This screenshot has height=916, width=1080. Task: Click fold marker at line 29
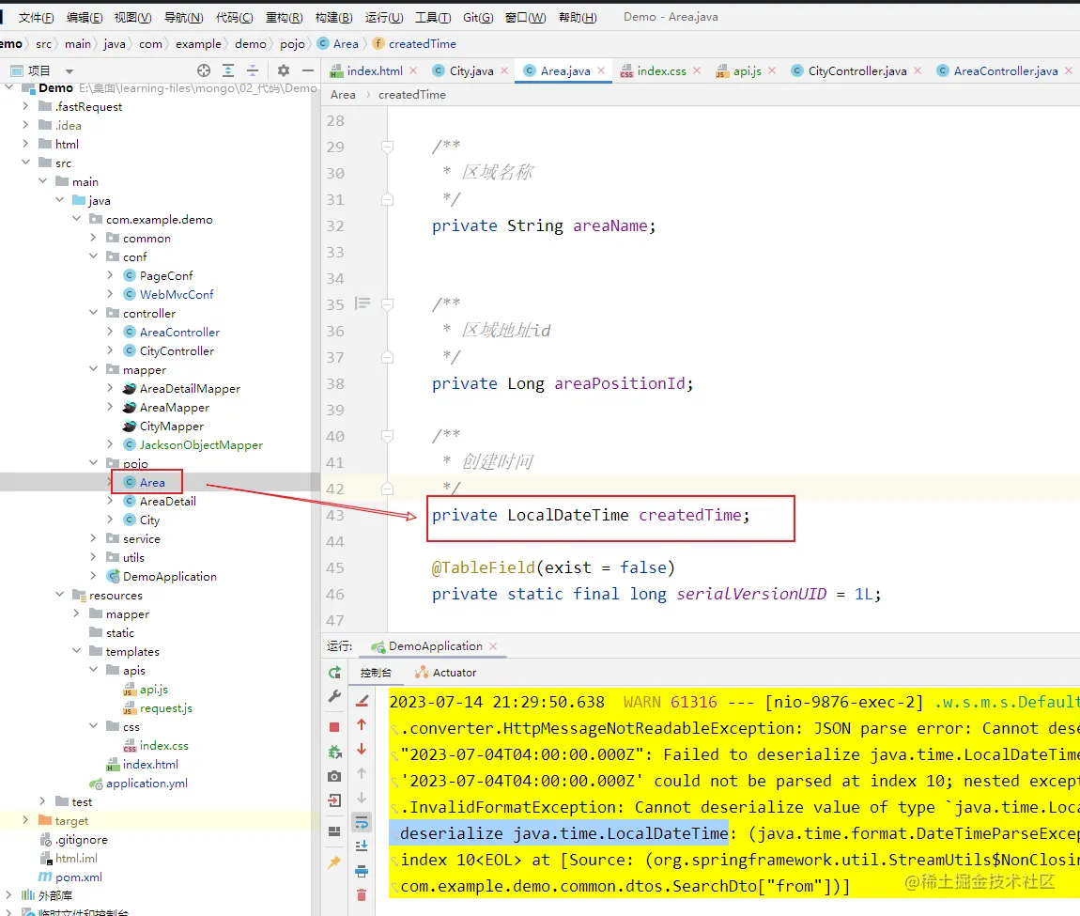(387, 147)
